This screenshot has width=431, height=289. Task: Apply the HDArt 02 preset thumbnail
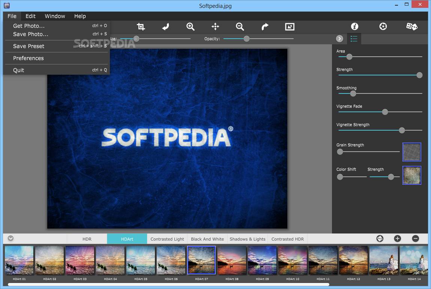(50, 260)
